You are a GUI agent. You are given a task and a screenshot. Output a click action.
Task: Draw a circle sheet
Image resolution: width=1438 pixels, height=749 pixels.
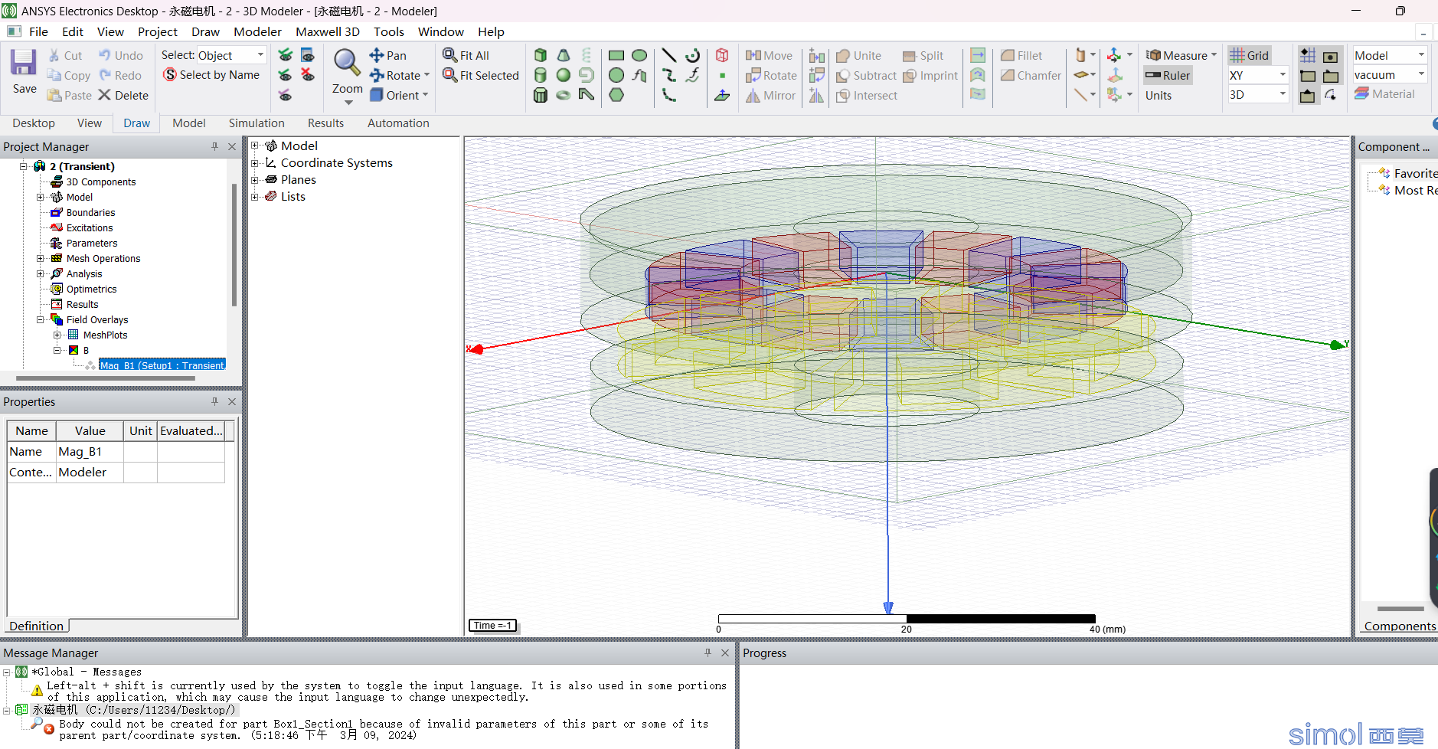click(616, 75)
